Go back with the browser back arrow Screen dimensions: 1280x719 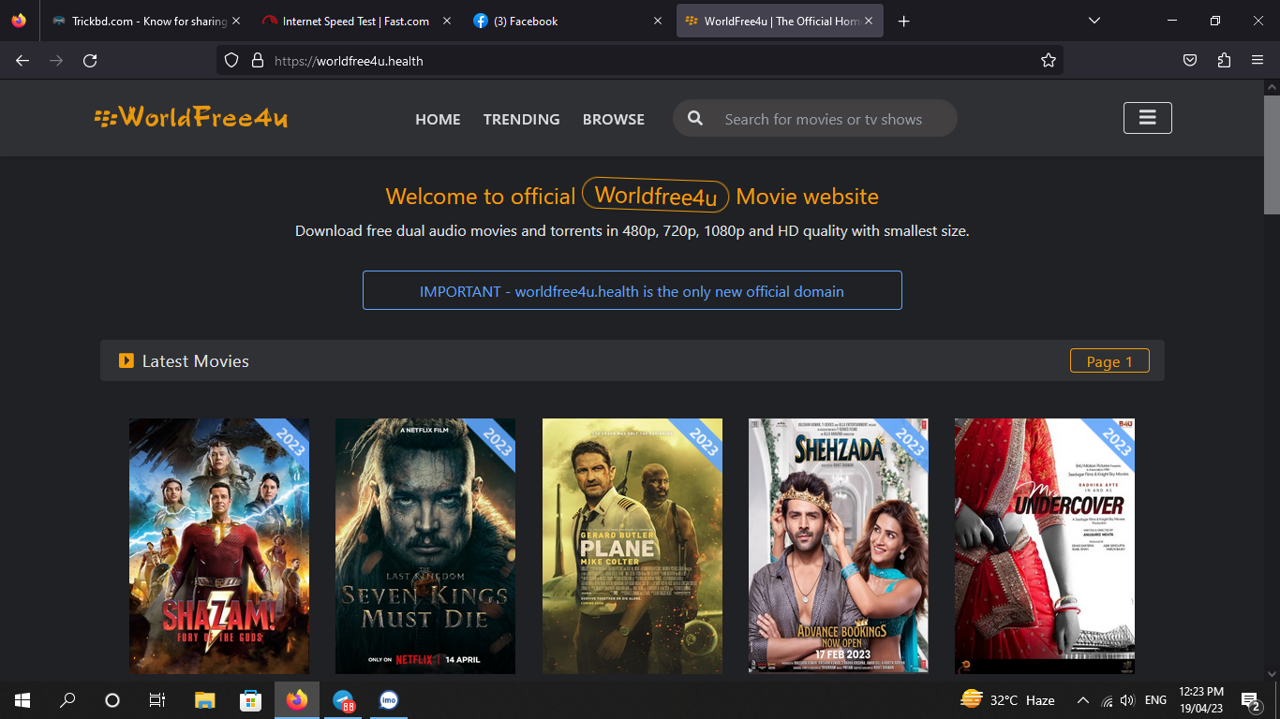(x=22, y=60)
